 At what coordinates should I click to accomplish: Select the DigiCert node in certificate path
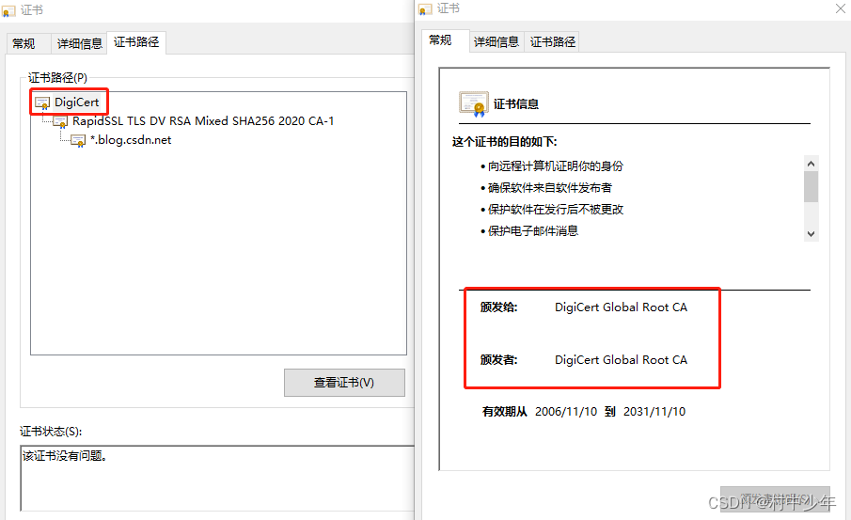[x=76, y=102]
